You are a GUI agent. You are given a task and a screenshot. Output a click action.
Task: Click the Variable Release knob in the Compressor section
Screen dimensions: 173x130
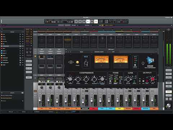tap(102, 79)
